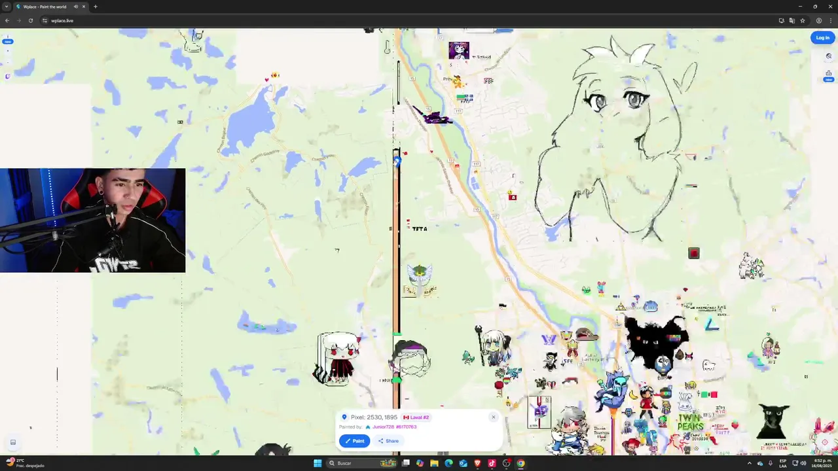Mute the Wplace tab audio icon

click(76, 7)
